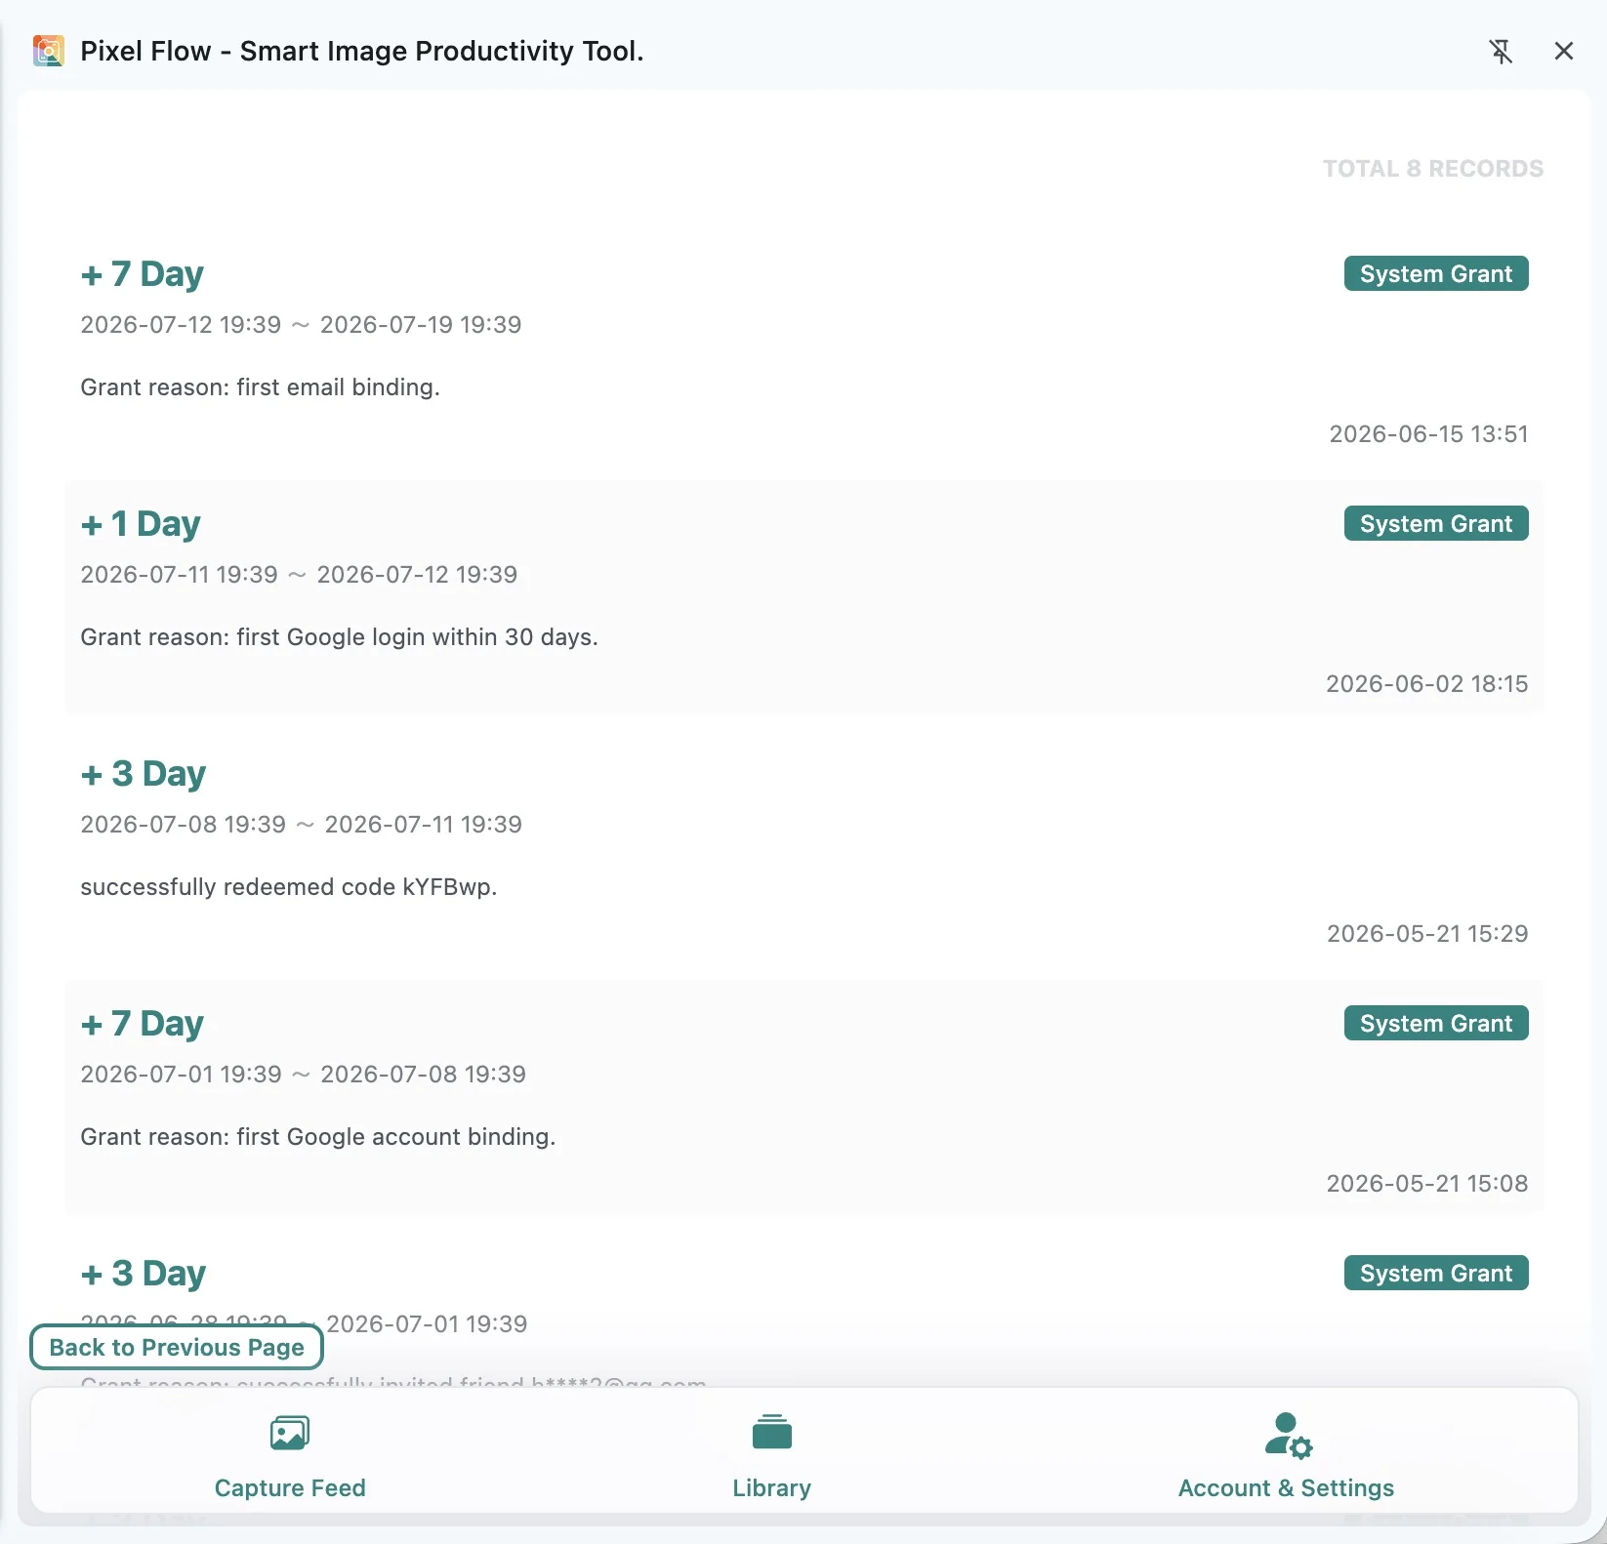Click date range 2026-07-11 19:39 ~ 2026-07-12 19:39
The height and width of the screenshot is (1544, 1607).
coord(299,574)
